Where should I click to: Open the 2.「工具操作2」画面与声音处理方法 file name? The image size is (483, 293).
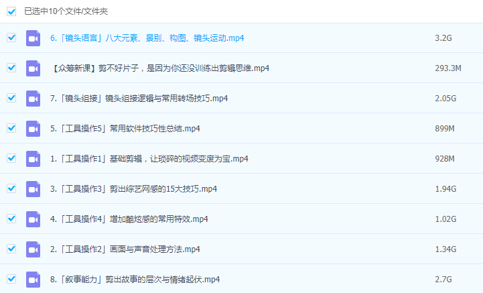tap(125, 249)
